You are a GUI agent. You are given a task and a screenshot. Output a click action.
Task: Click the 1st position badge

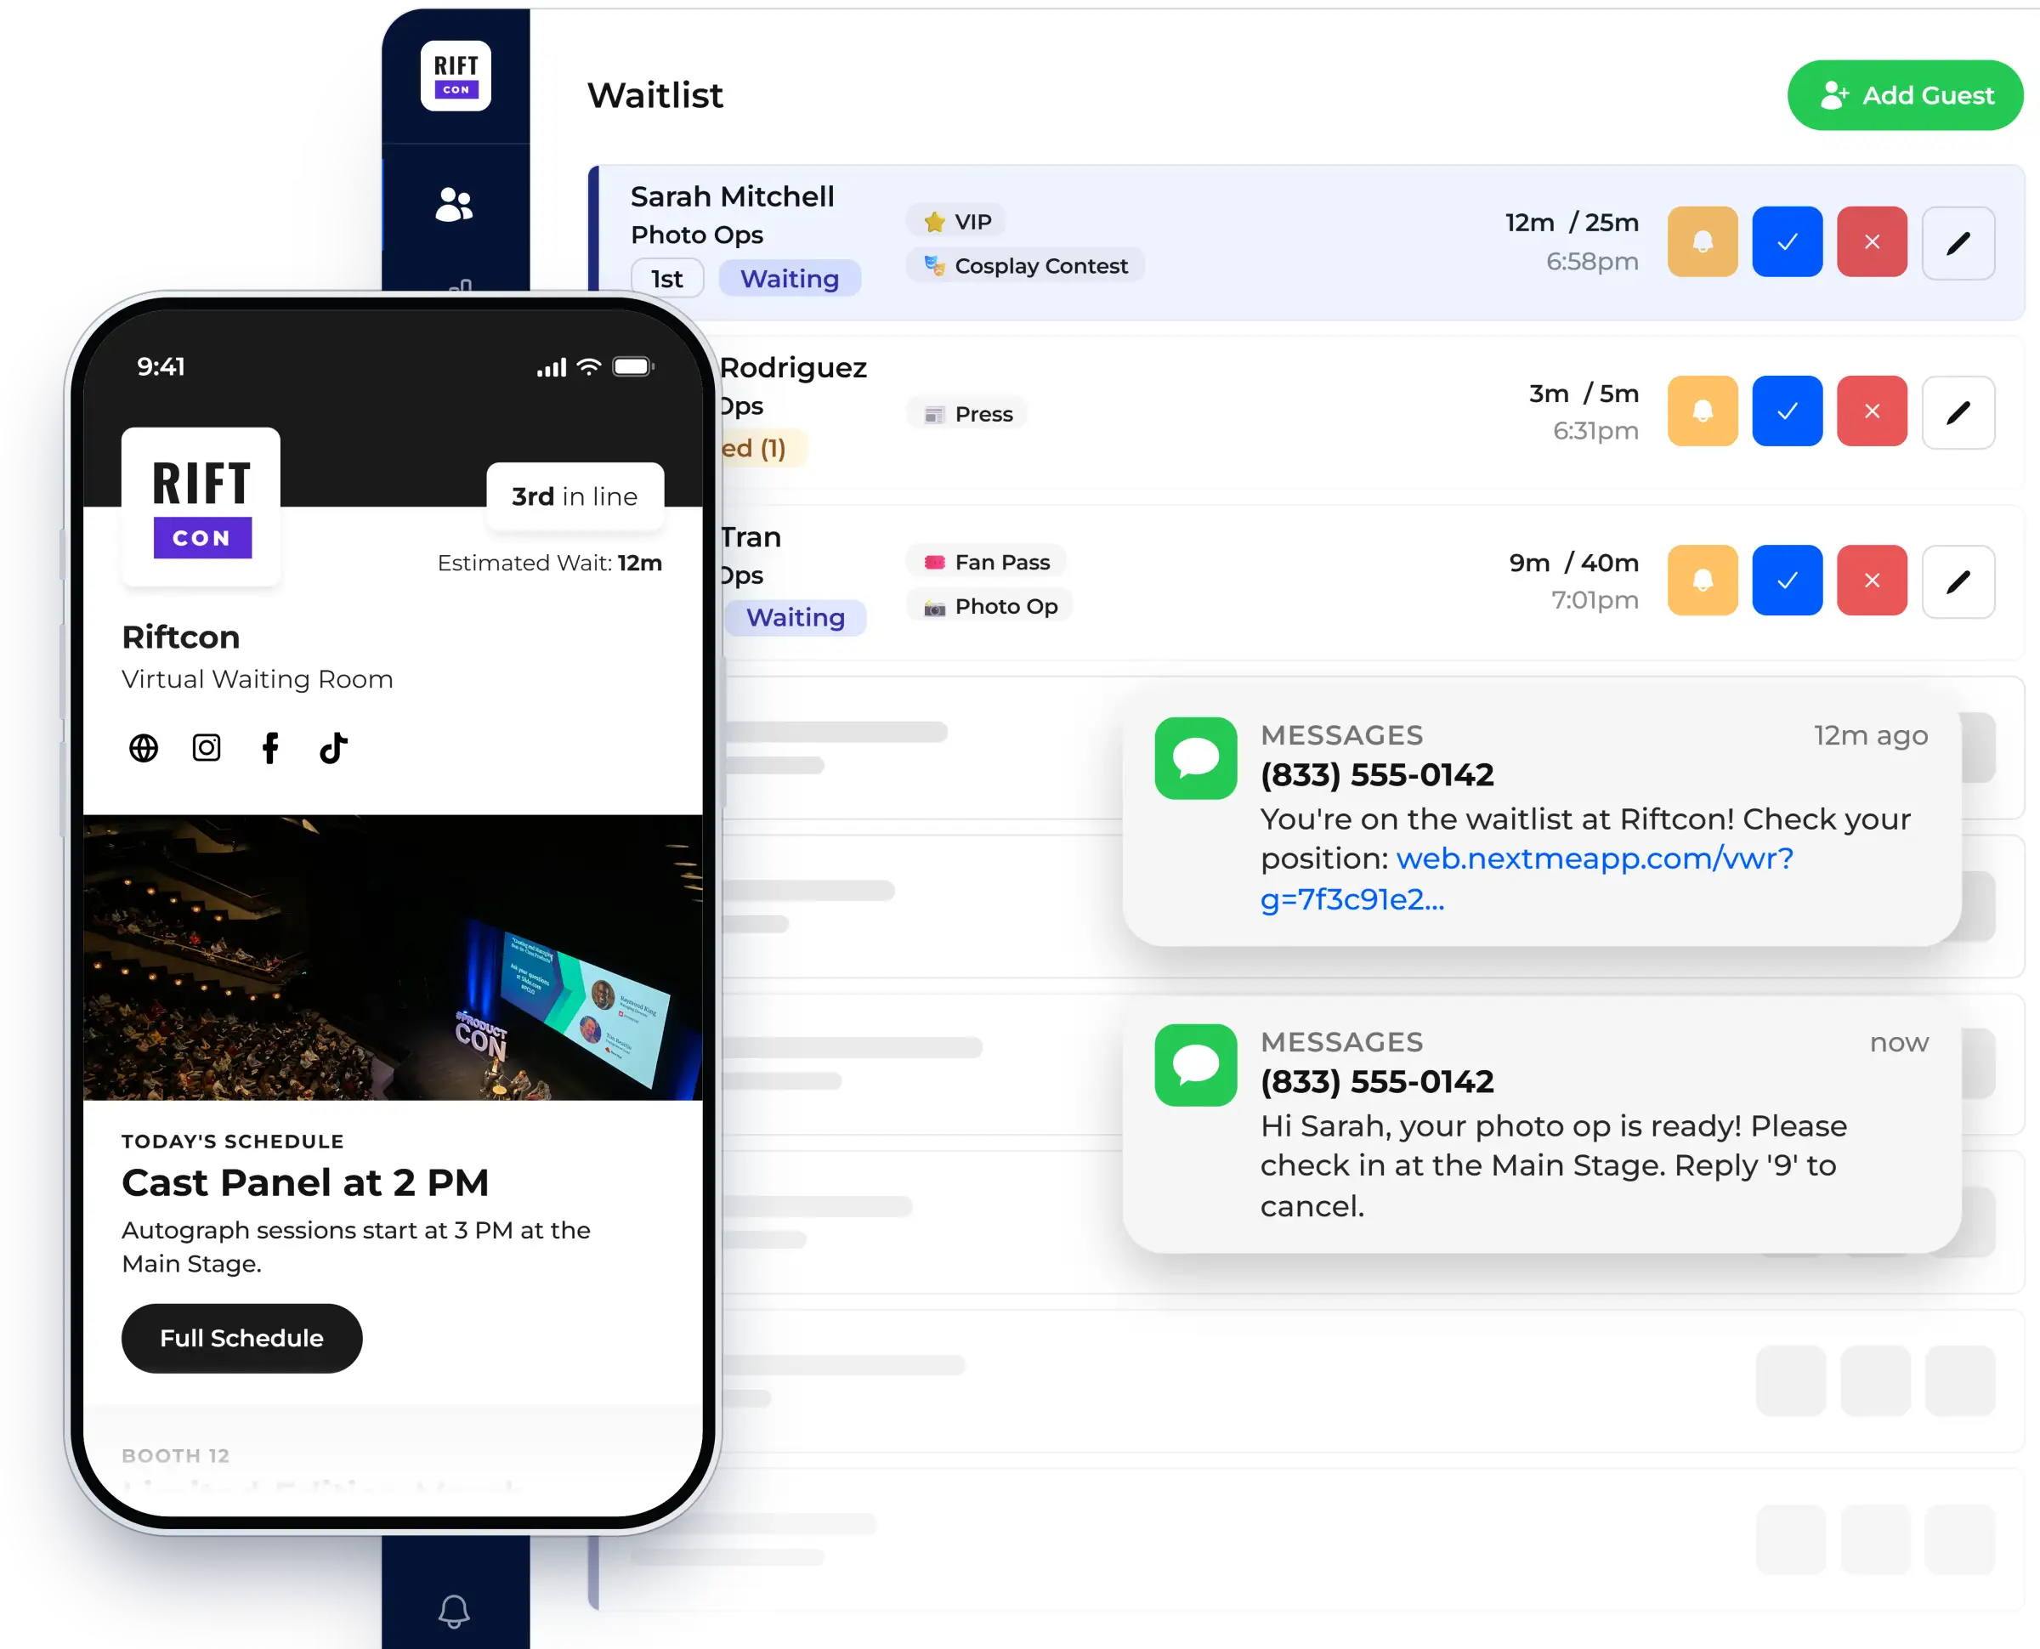click(666, 278)
